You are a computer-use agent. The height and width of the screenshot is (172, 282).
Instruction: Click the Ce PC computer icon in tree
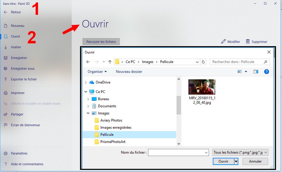click(92, 92)
